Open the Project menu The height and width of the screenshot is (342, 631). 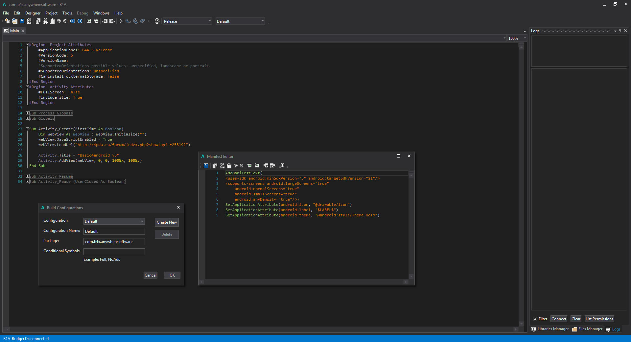click(51, 13)
